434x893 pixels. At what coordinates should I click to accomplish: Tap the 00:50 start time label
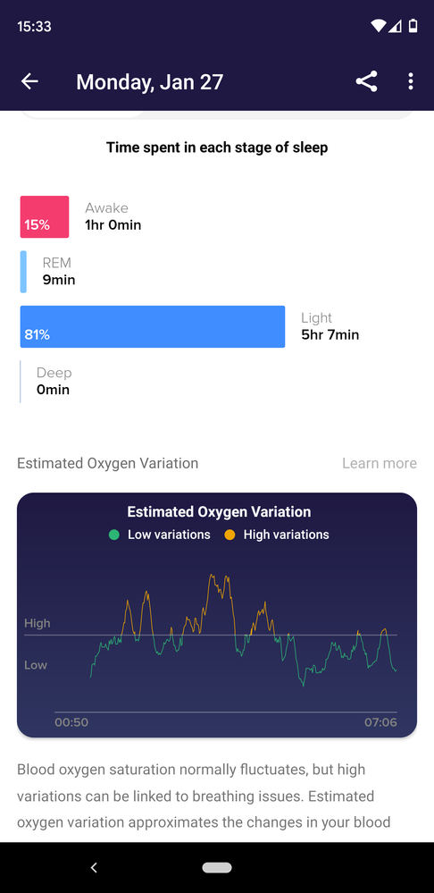(x=71, y=723)
